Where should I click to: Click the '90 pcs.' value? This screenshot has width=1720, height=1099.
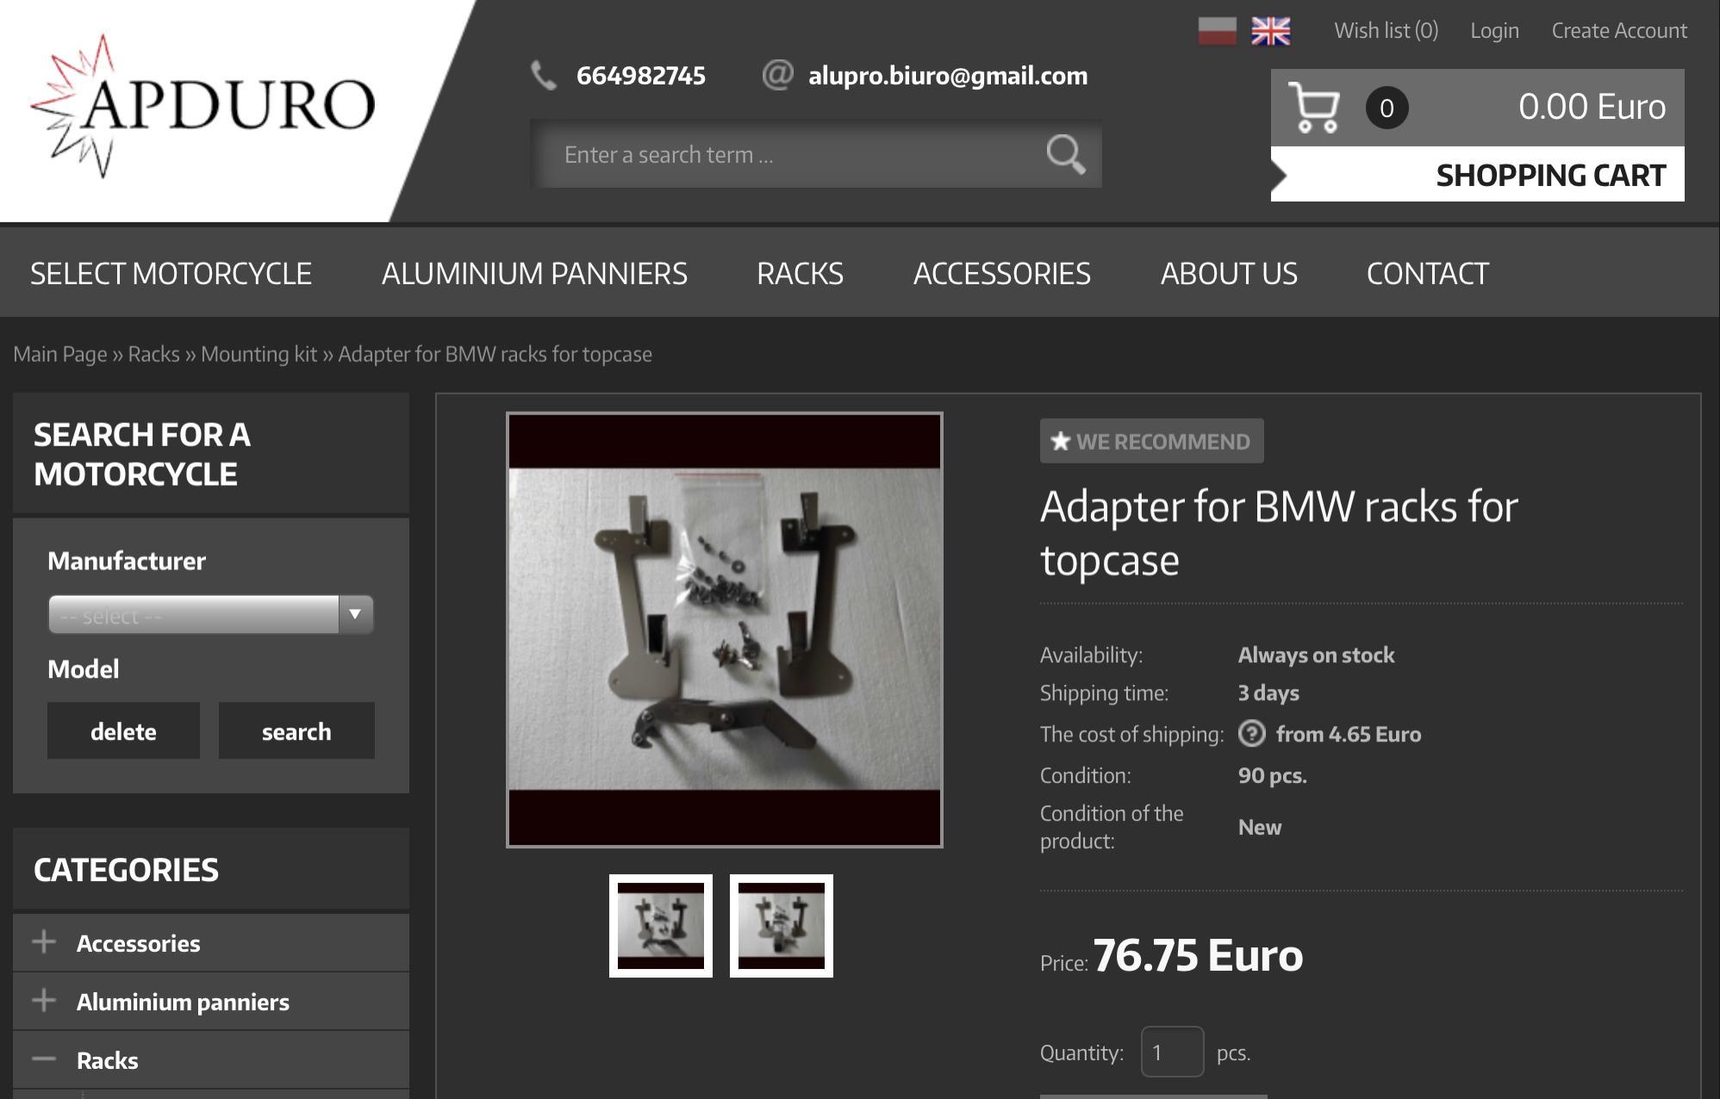[1272, 775]
